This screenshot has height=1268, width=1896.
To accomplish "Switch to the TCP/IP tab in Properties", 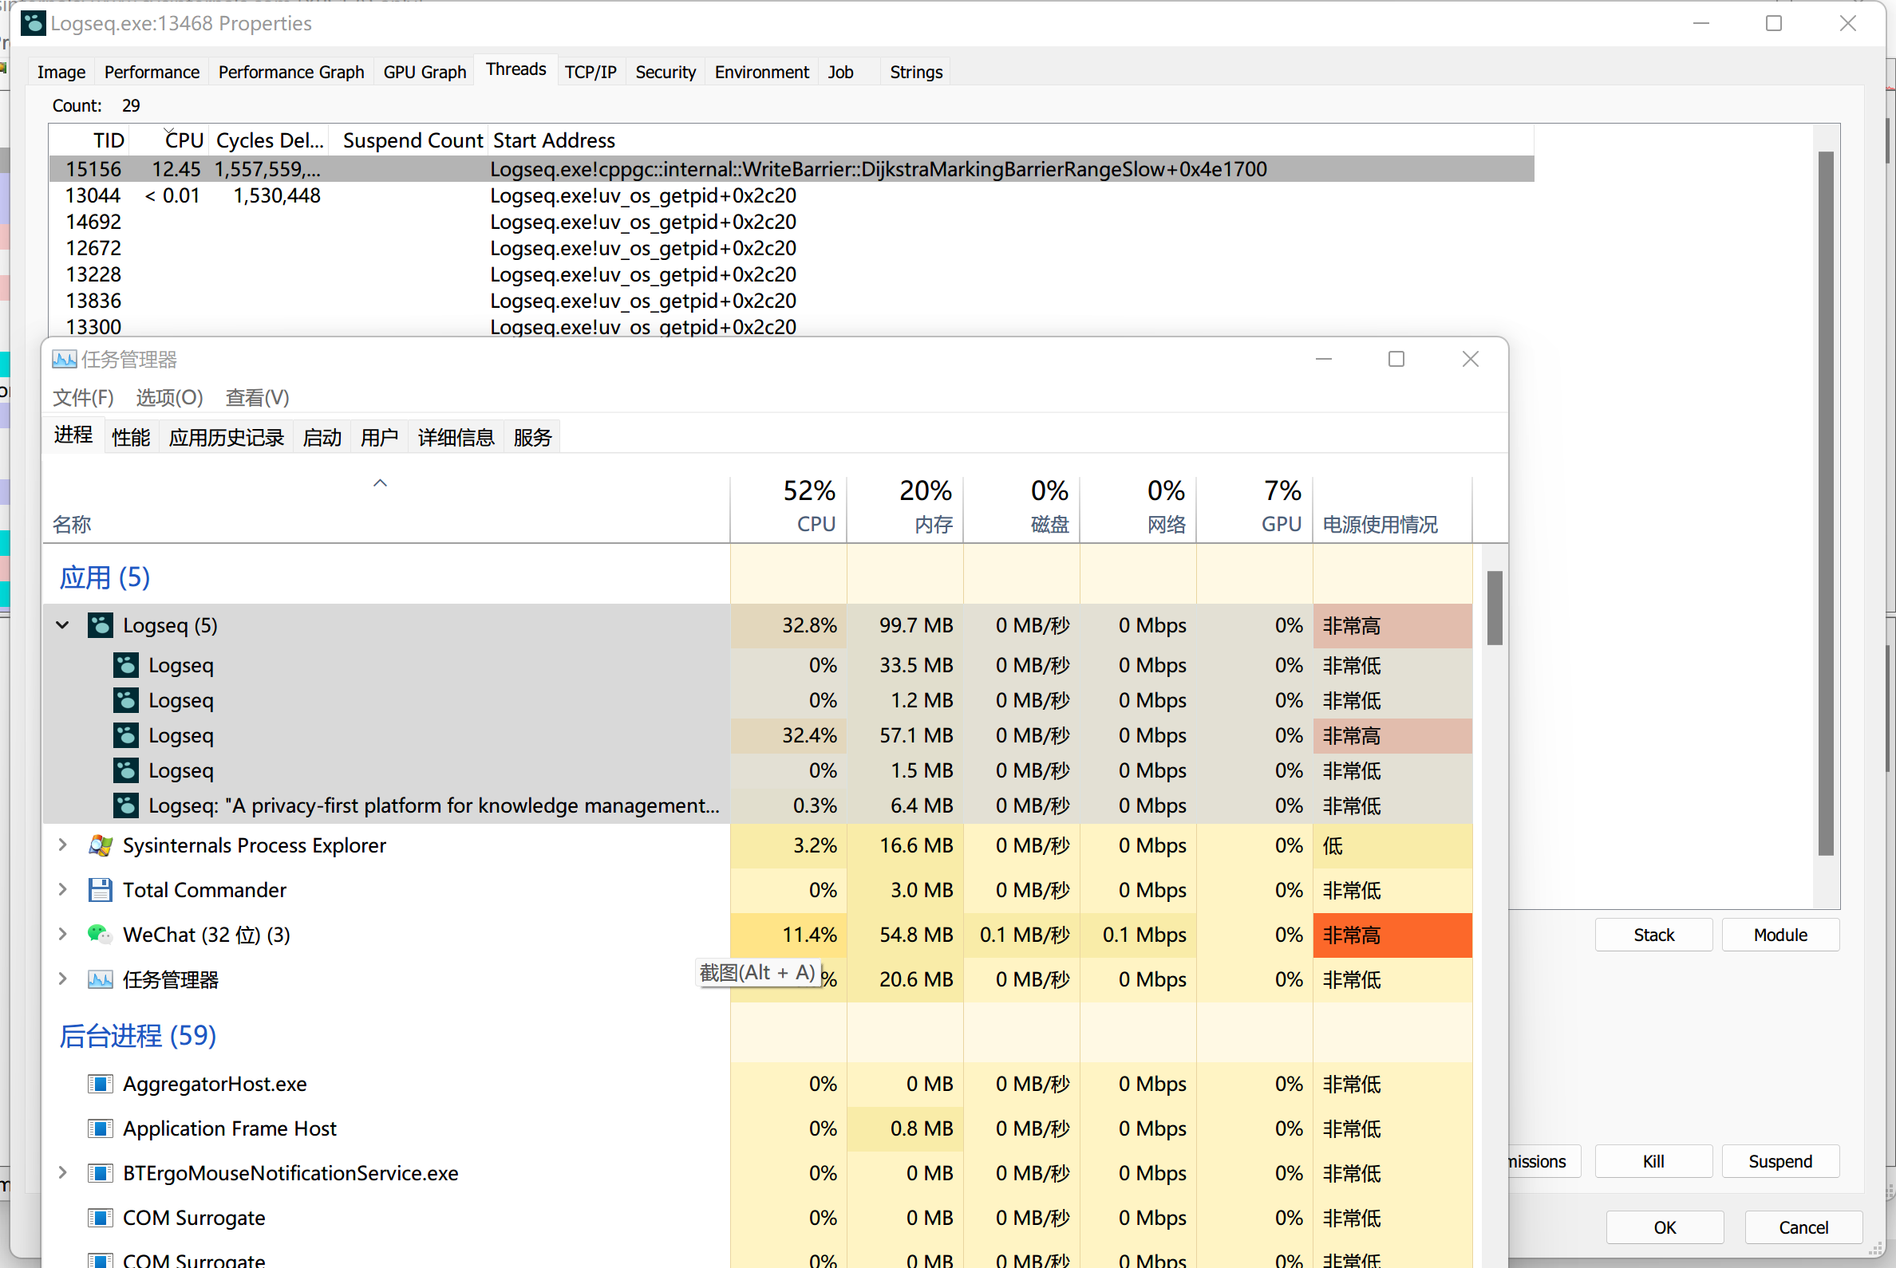I will pyautogui.click(x=590, y=71).
